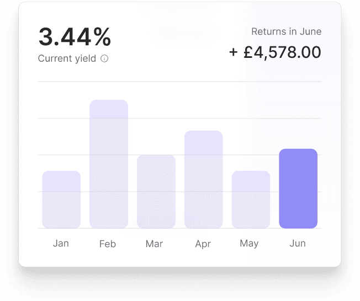Viewport: 360px width, 301px height.
Task: Click the Jun month label
Action: click(x=298, y=244)
